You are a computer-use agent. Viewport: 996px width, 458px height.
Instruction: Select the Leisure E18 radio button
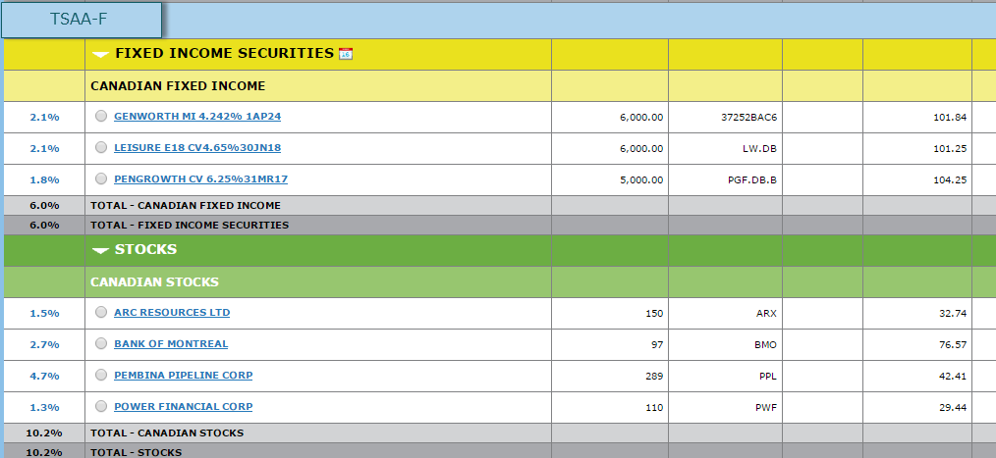click(x=101, y=147)
